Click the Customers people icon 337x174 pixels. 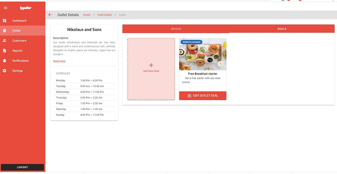pos(5,41)
